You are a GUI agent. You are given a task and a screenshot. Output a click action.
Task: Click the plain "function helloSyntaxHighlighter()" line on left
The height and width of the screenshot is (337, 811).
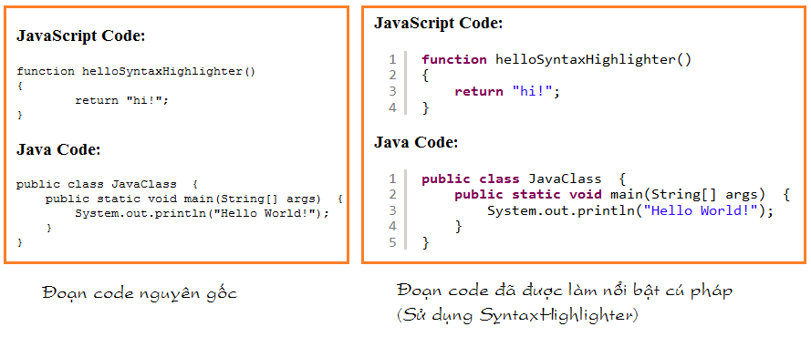coord(136,72)
